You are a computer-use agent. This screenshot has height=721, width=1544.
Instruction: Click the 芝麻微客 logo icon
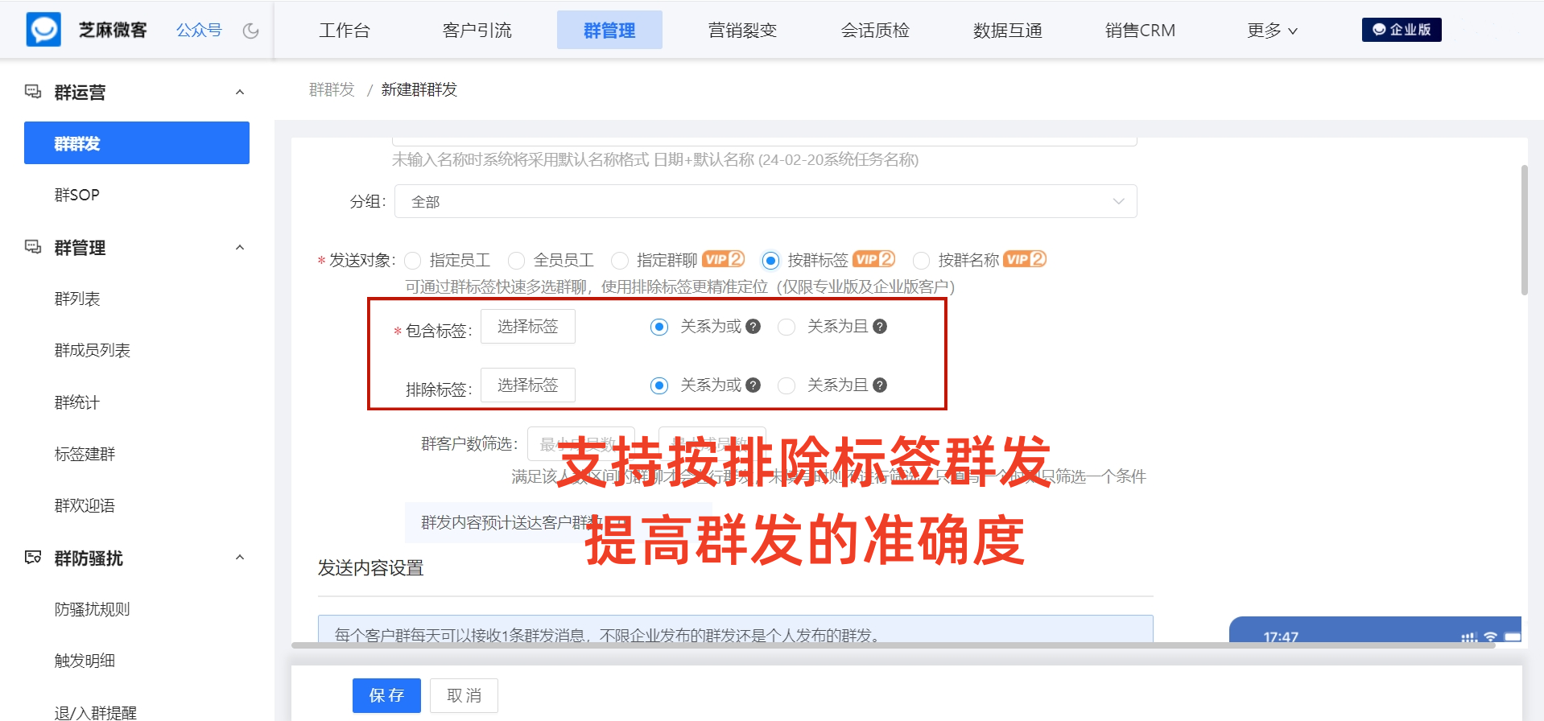43,30
